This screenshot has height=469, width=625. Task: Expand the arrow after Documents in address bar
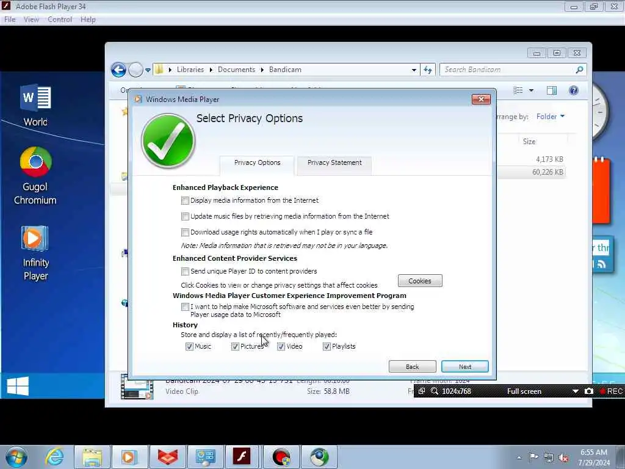point(262,70)
